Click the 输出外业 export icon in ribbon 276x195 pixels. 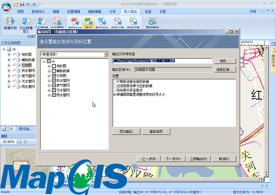coord(102,21)
